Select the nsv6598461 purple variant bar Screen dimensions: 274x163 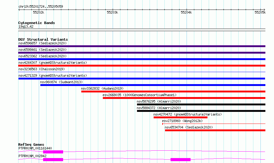point(142,53)
